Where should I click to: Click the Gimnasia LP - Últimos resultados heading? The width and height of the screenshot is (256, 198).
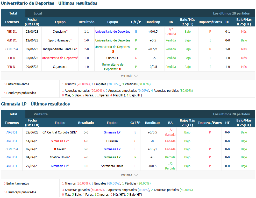[35, 104]
